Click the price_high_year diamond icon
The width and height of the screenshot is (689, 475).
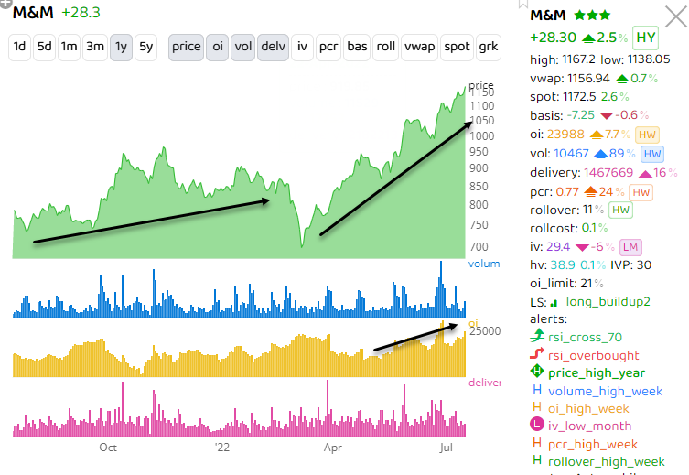[537, 372]
